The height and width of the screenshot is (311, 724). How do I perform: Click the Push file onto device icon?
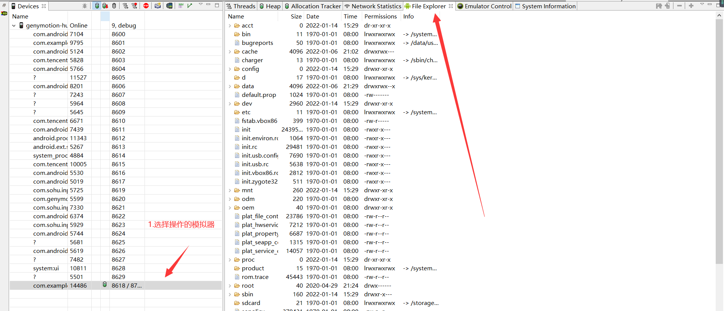(x=667, y=6)
